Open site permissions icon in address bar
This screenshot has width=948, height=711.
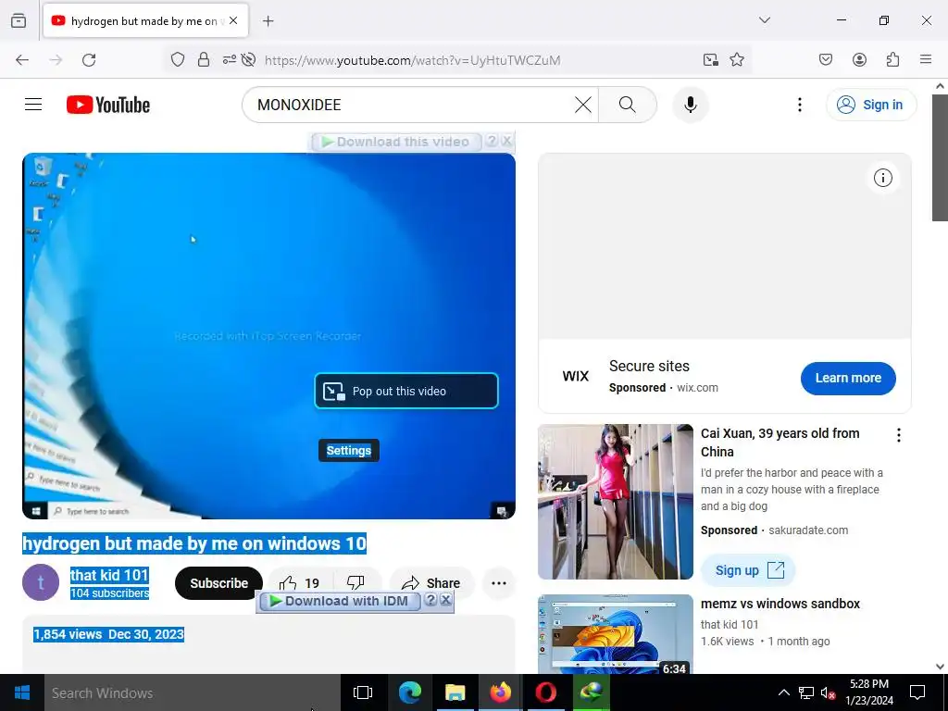click(x=230, y=60)
